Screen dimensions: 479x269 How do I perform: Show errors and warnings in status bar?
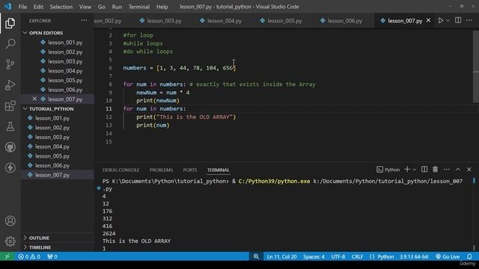(x=29, y=256)
